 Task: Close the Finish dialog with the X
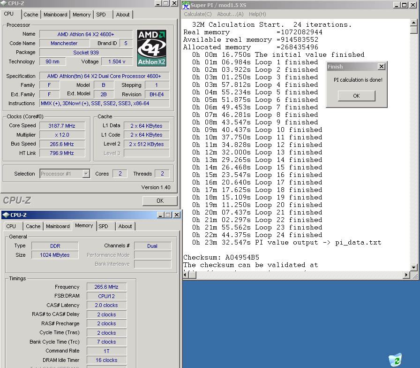tap(382, 67)
